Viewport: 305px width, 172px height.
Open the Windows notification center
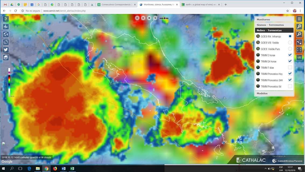300,169
